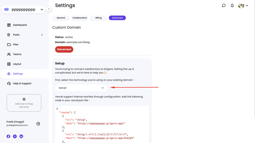The image size is (255, 143).
Task: Collapse the sidebar with the chevron
Action: pos(49,9)
